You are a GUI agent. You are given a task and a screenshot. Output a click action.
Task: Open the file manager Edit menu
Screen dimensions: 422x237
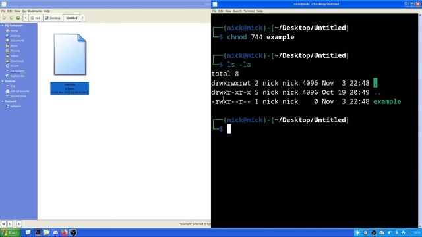click(10, 11)
